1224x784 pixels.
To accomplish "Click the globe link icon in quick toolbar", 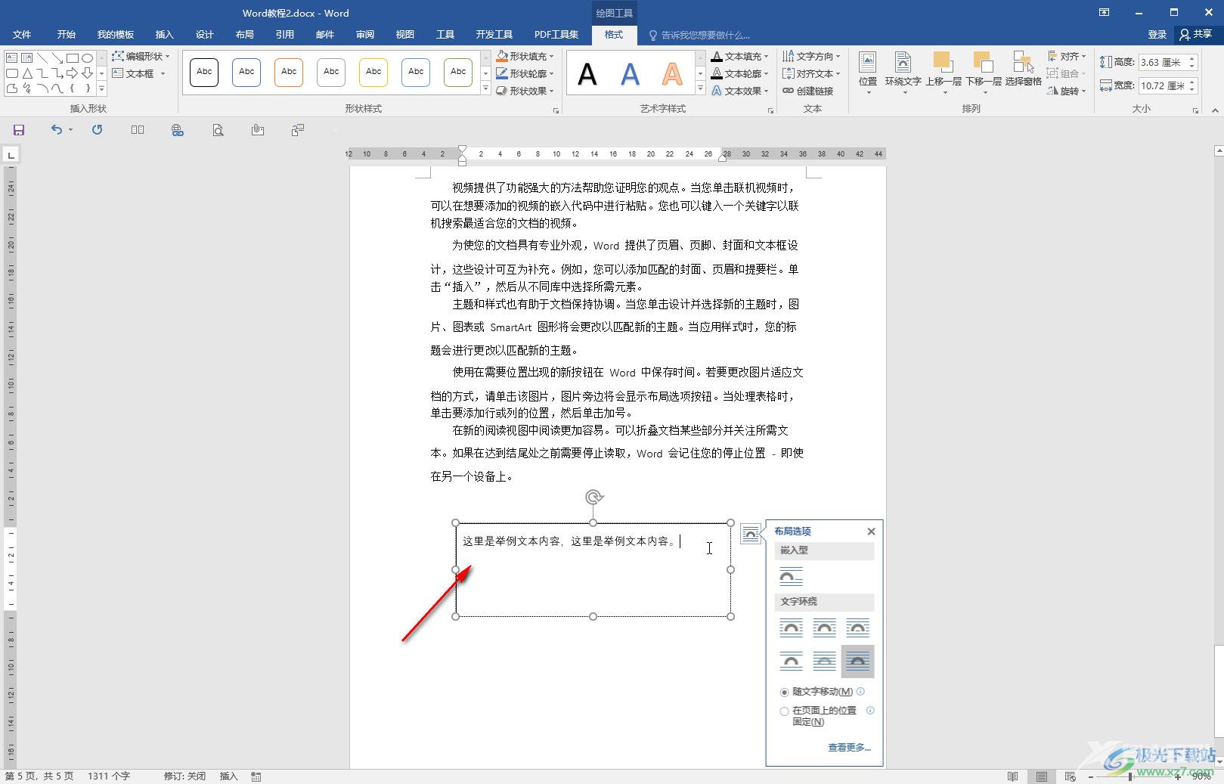I will coord(178,130).
